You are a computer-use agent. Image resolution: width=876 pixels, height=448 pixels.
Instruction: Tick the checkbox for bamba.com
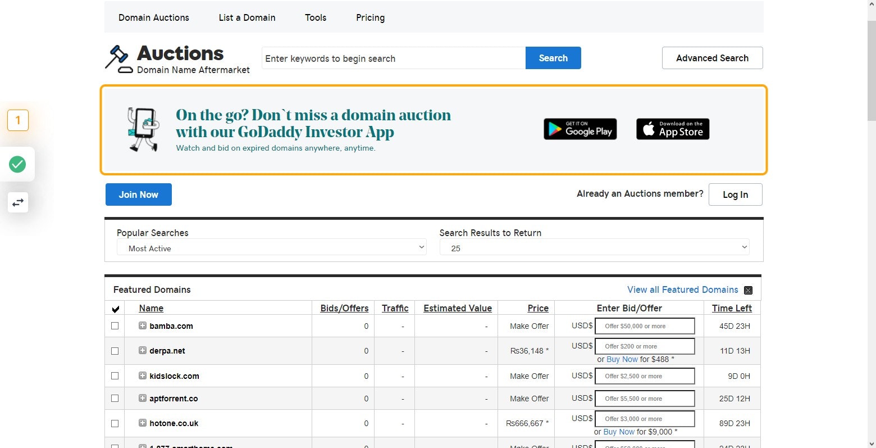(115, 326)
